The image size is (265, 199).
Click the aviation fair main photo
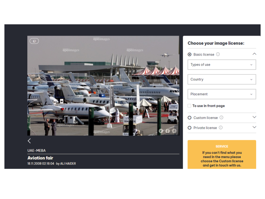pos(103,86)
